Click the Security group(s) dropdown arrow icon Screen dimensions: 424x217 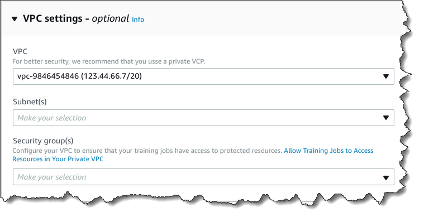386,177
